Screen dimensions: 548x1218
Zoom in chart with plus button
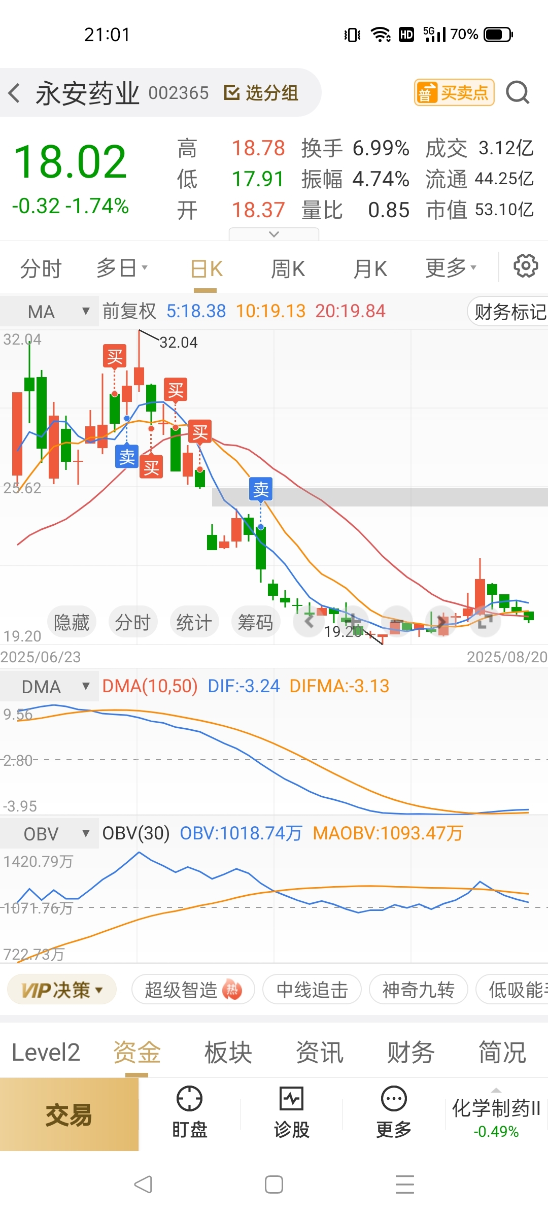coord(353,621)
